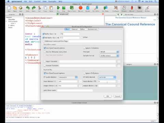Click the green Stop square icon
Viewport: 164px width, 123px height.
tap(64, 8)
